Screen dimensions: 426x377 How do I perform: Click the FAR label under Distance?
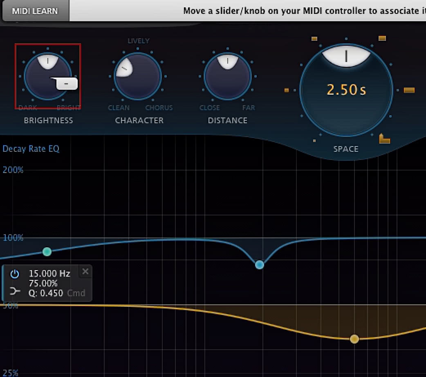pyautogui.click(x=249, y=108)
